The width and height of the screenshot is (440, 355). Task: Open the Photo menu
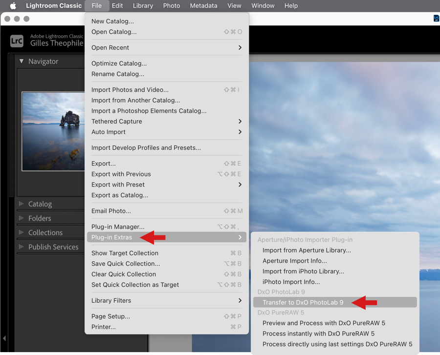coord(172,5)
